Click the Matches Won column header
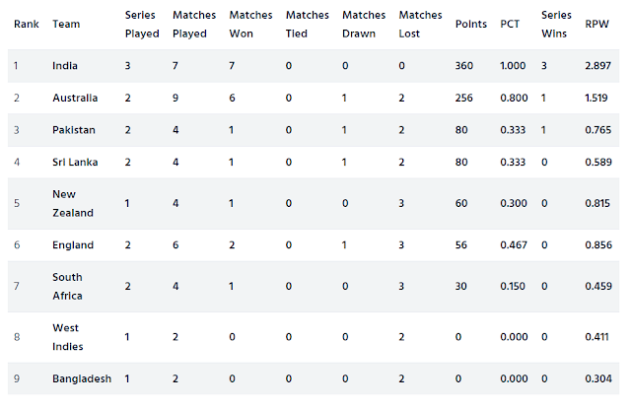 coord(250,24)
